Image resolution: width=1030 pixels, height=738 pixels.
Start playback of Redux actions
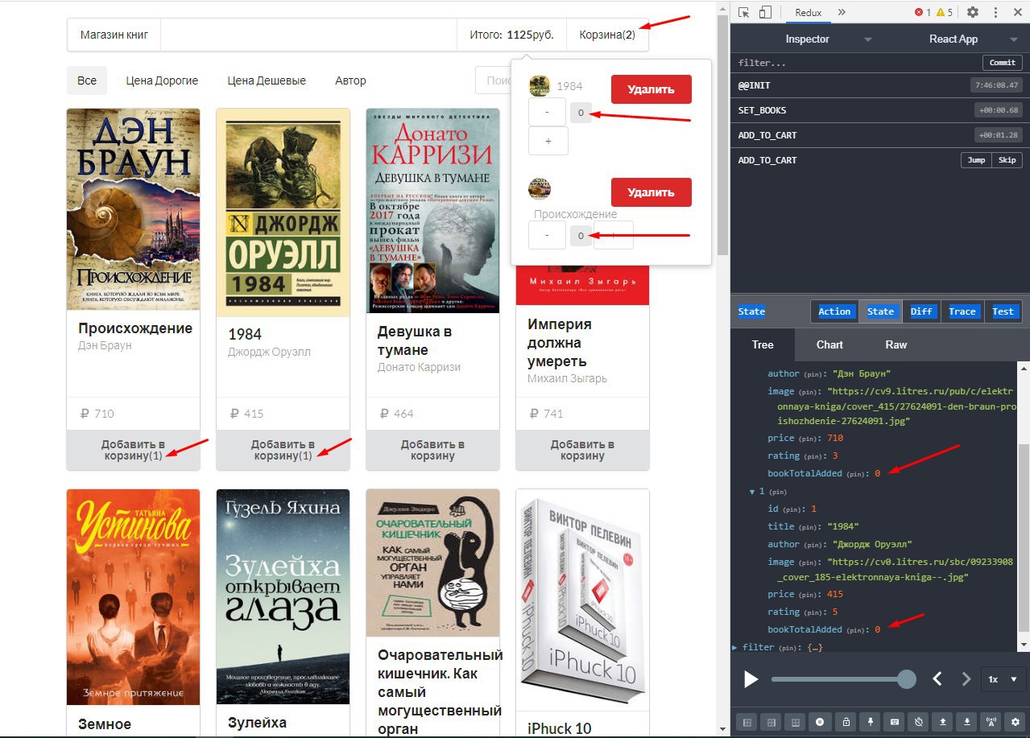click(751, 679)
